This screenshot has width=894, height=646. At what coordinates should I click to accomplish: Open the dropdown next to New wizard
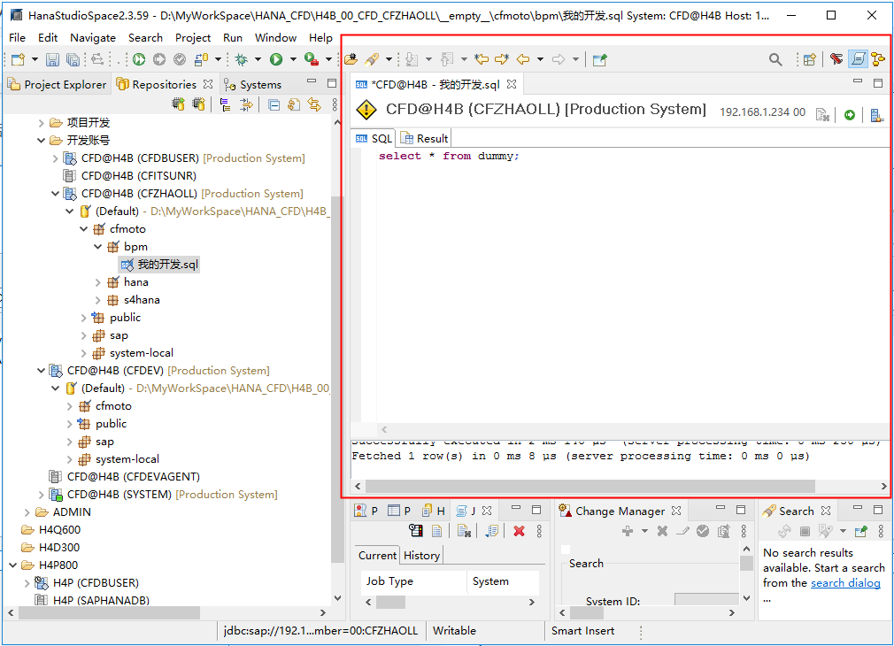coord(35,59)
